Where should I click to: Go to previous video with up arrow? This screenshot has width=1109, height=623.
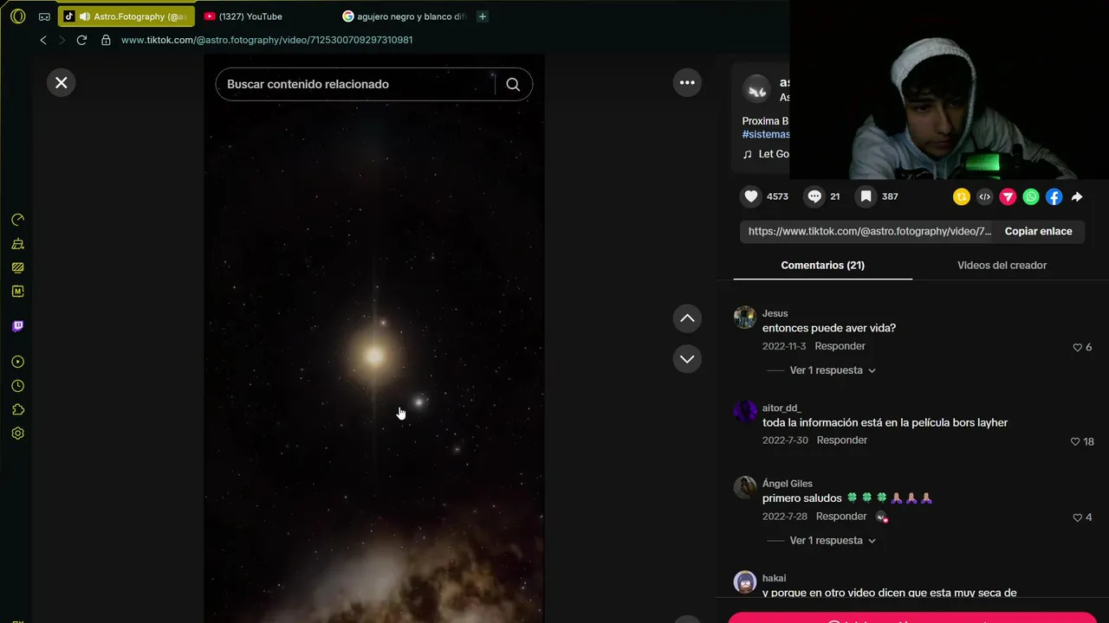(x=687, y=318)
